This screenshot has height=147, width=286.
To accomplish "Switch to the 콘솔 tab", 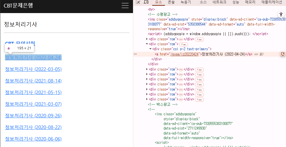I will click(x=171, y=2).
